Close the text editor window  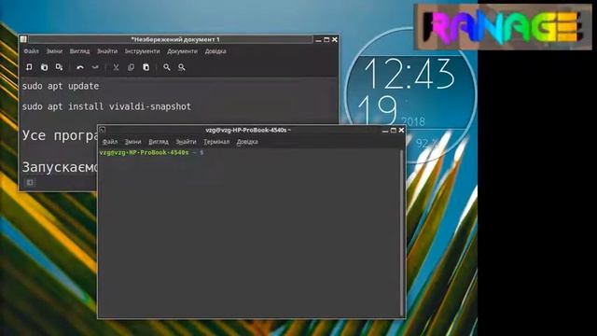[335, 39]
